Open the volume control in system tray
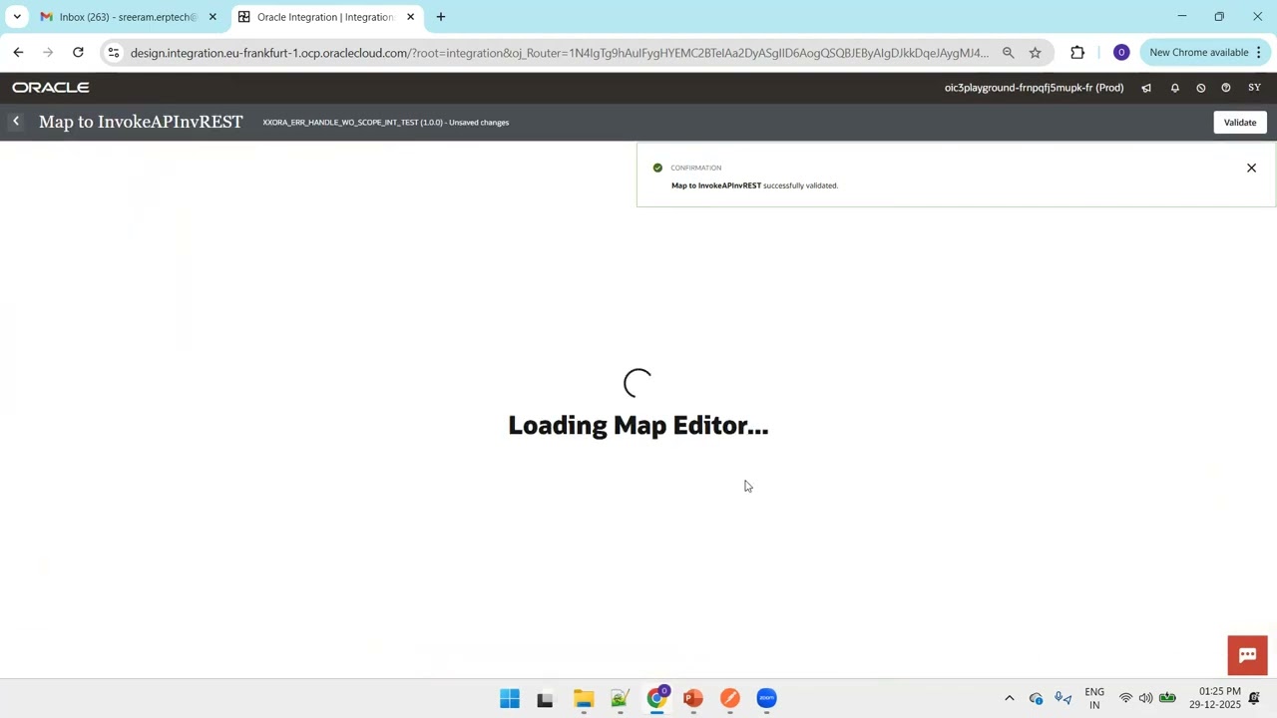Screen dimensions: 1277x718 pyautogui.click(x=1145, y=698)
